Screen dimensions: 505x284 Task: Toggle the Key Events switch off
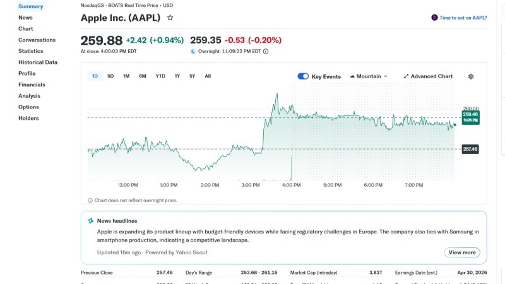tap(303, 76)
